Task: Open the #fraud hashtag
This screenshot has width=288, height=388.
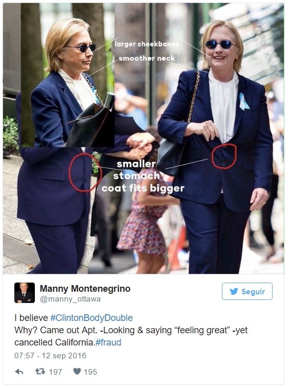Action: point(108,342)
